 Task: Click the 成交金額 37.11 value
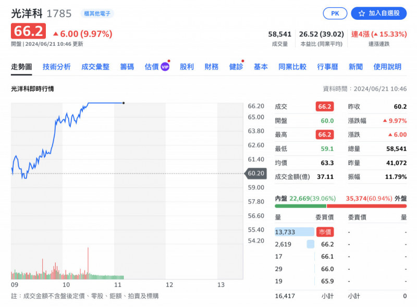(x=325, y=177)
